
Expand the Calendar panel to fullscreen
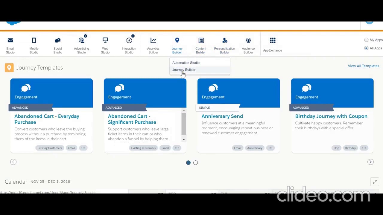coord(375,182)
